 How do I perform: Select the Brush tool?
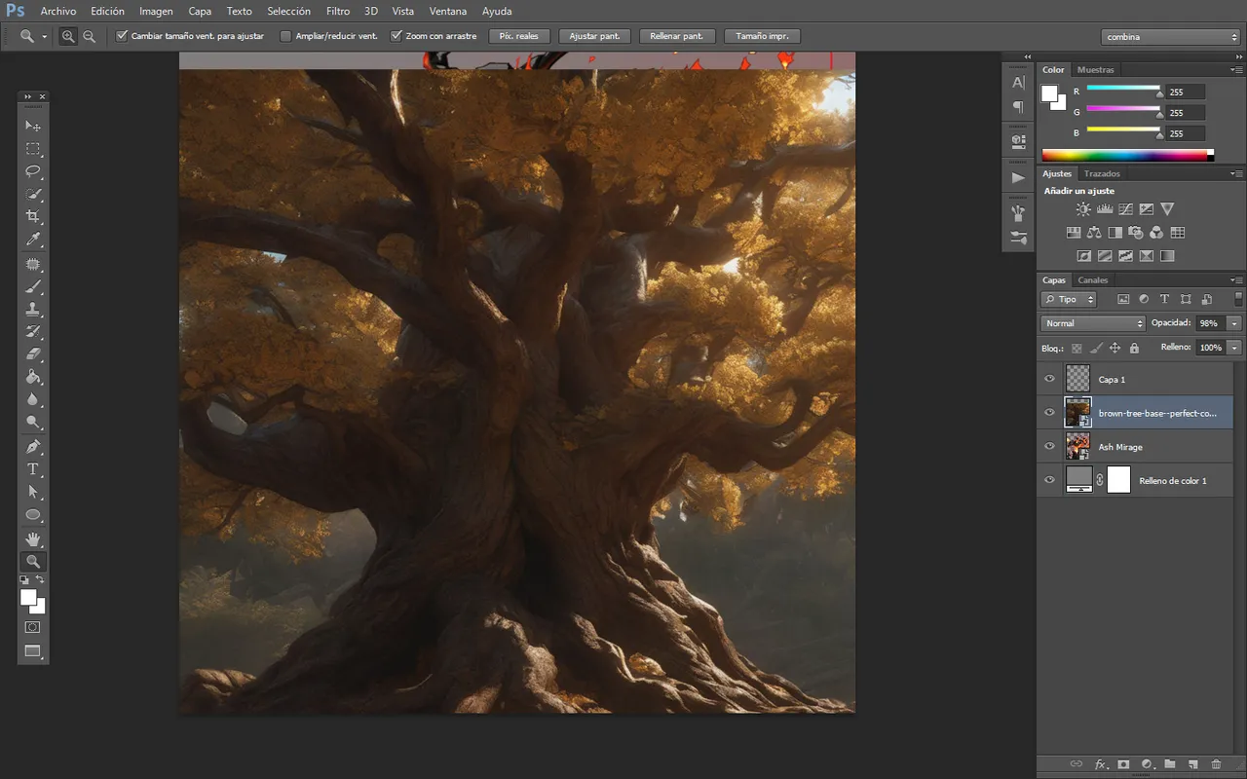(33, 287)
